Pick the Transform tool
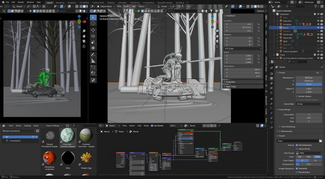 tap(93, 48)
